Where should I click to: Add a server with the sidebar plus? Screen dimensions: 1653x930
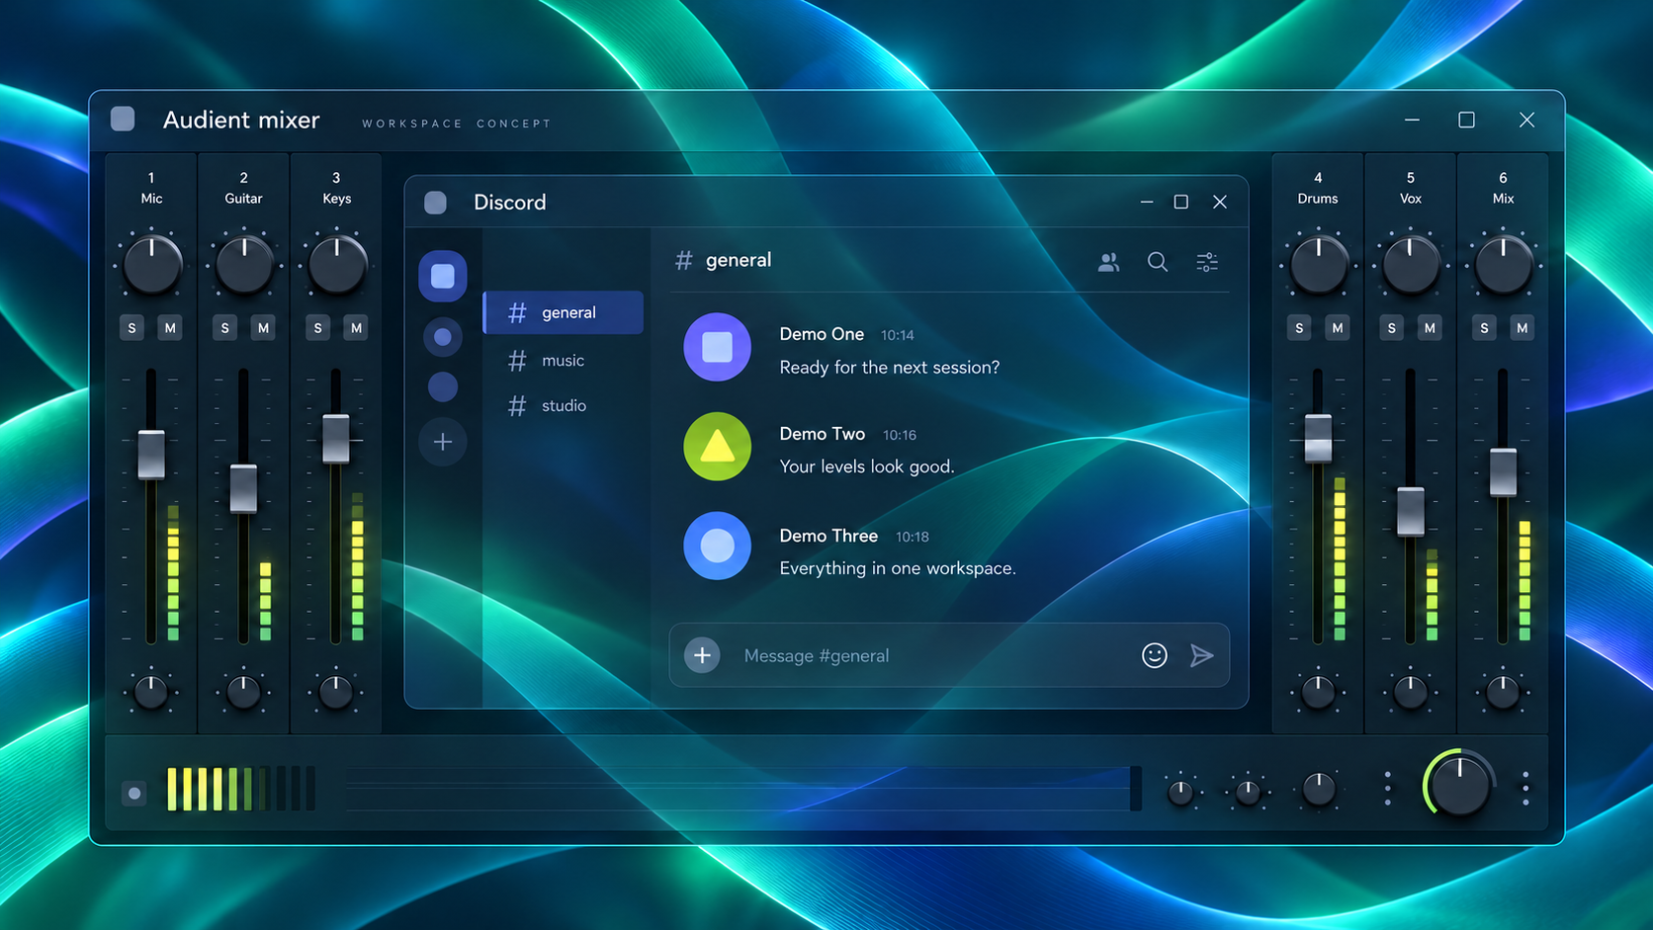click(443, 442)
